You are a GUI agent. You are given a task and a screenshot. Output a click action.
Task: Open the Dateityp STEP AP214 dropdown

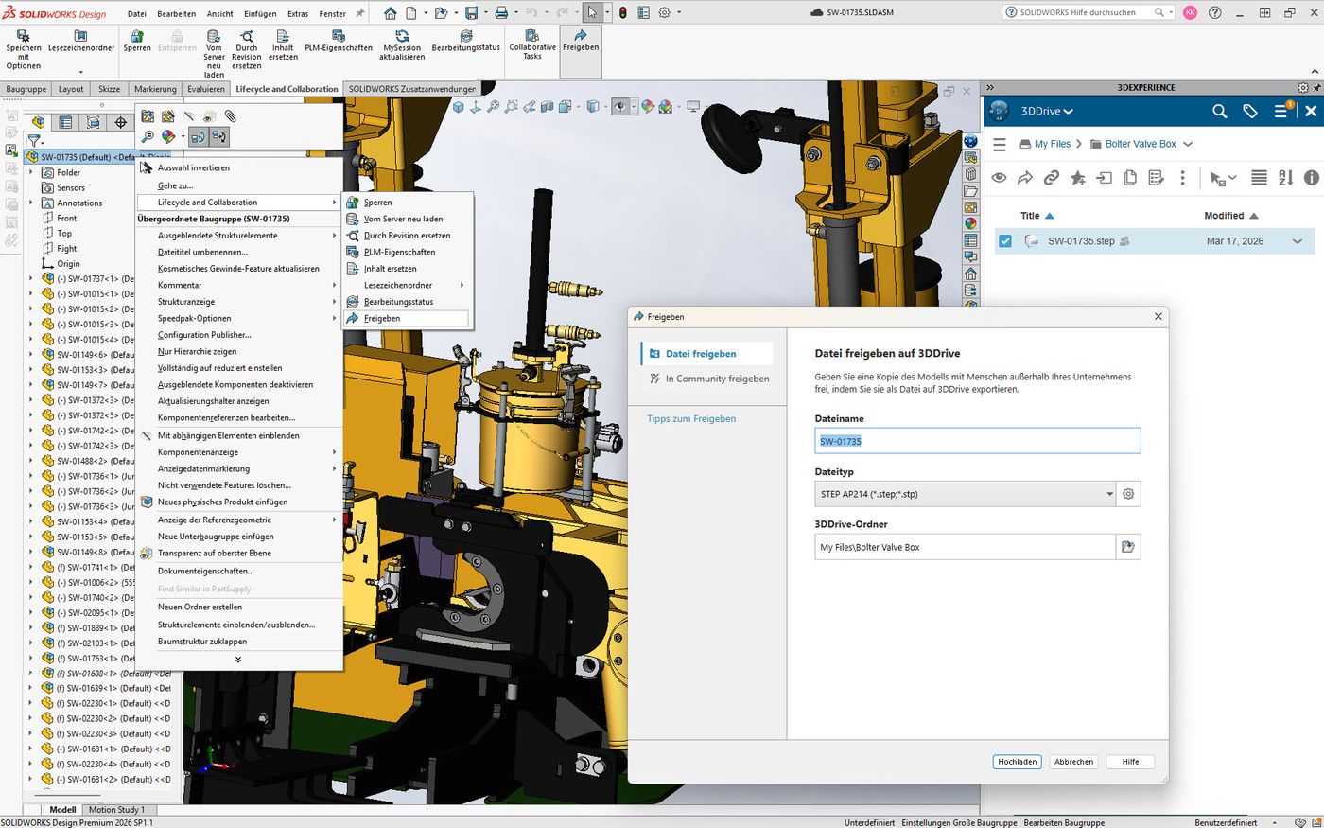[1109, 493]
